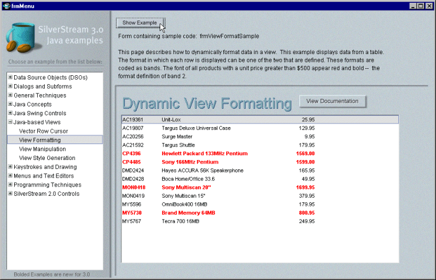
Task: Select the SilverStream 2.0 Controls label
Action: point(47,194)
